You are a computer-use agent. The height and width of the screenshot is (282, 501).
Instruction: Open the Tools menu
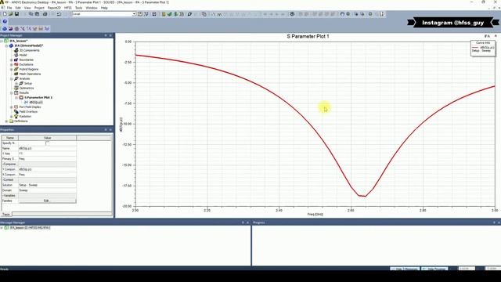point(78,8)
